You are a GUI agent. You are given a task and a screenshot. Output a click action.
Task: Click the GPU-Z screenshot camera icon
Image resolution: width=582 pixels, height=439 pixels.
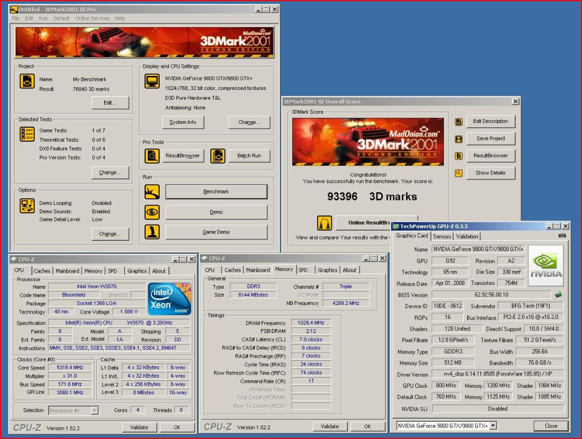562,235
